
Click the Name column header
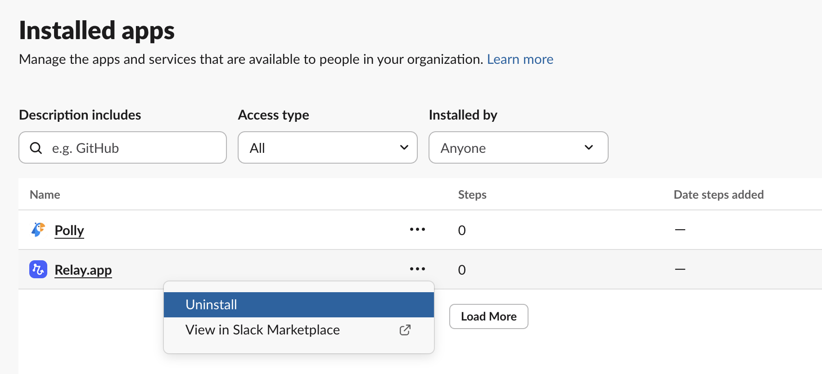(x=45, y=195)
